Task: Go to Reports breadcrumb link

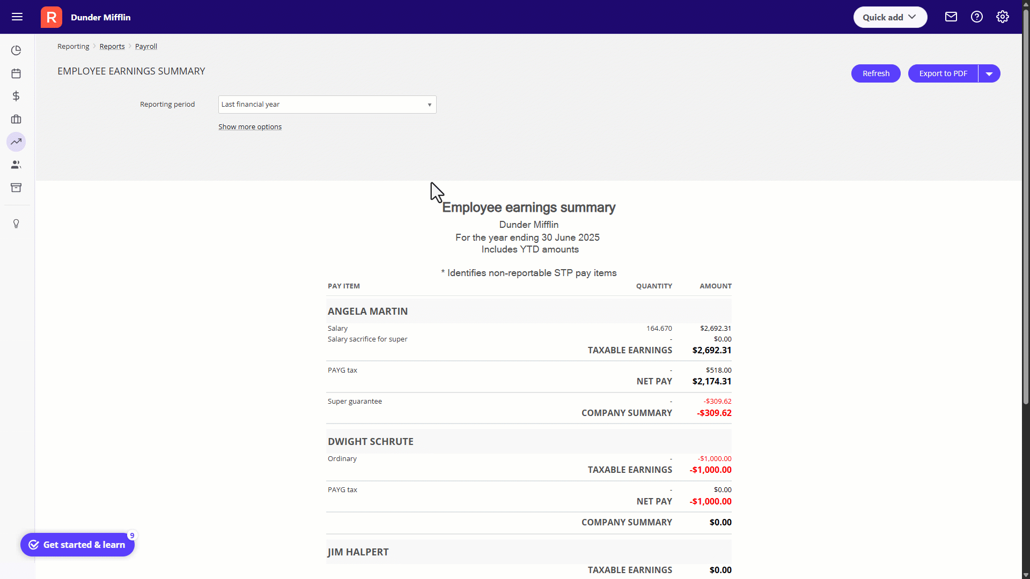Action: point(112,47)
